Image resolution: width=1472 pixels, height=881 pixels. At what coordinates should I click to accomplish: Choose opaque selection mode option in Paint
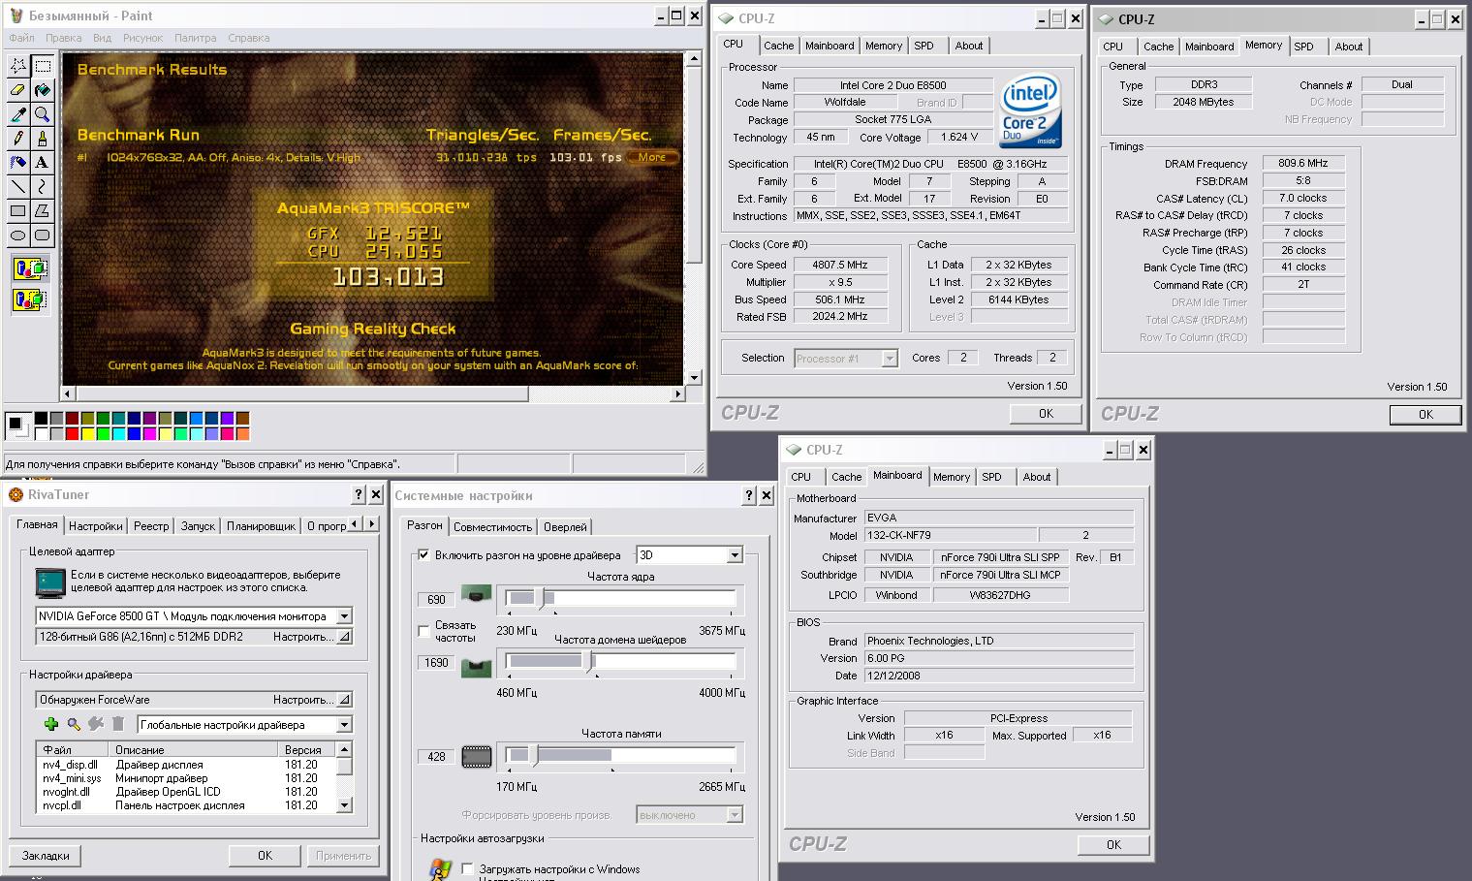coord(30,268)
